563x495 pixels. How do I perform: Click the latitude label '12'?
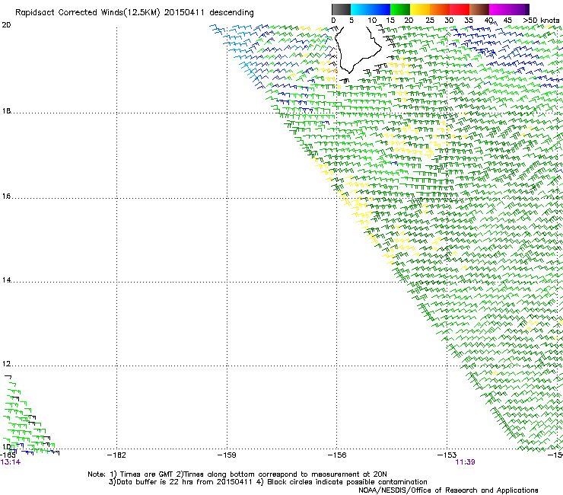[x=6, y=364]
